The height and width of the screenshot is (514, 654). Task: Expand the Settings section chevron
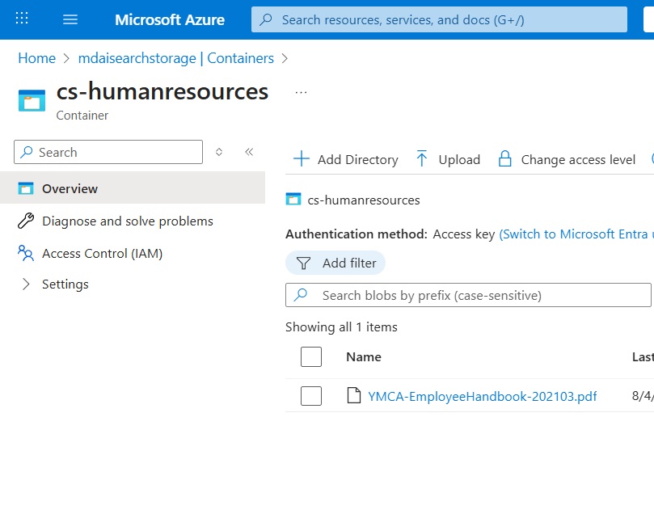click(26, 284)
